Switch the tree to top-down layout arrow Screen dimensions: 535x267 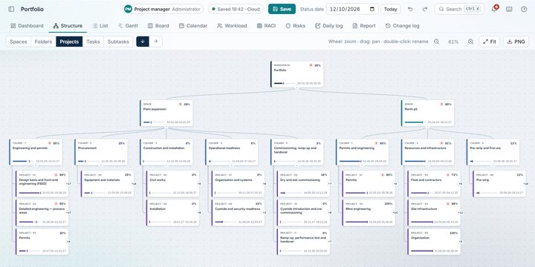(143, 42)
